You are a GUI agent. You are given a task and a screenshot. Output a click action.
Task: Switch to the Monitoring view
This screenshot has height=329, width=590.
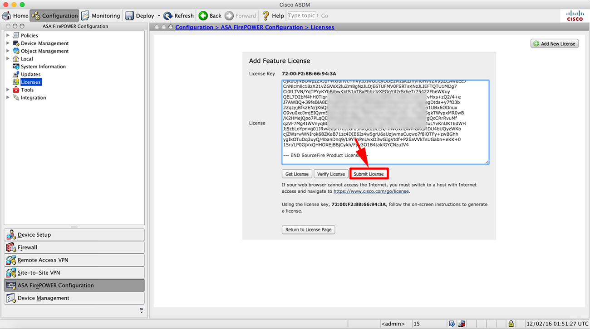point(101,15)
